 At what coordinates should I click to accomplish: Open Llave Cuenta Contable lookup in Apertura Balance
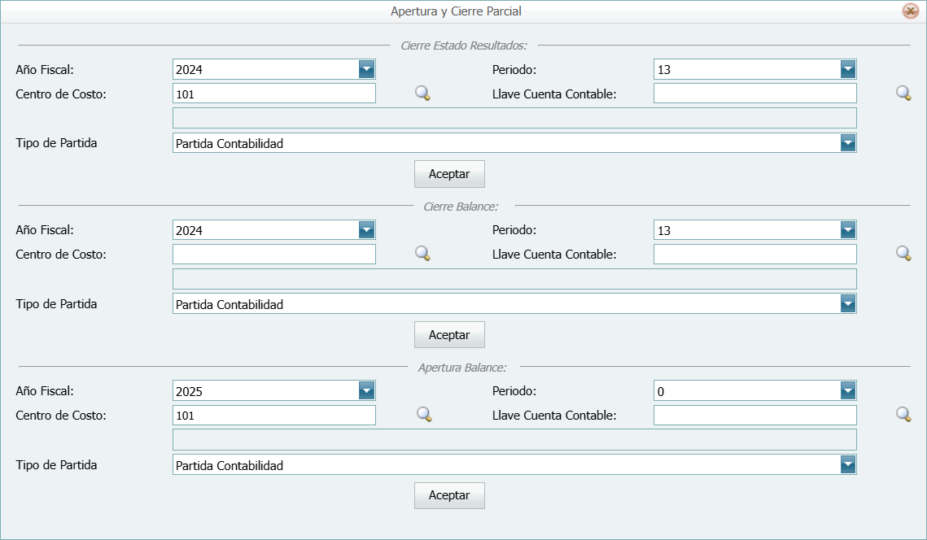click(903, 415)
